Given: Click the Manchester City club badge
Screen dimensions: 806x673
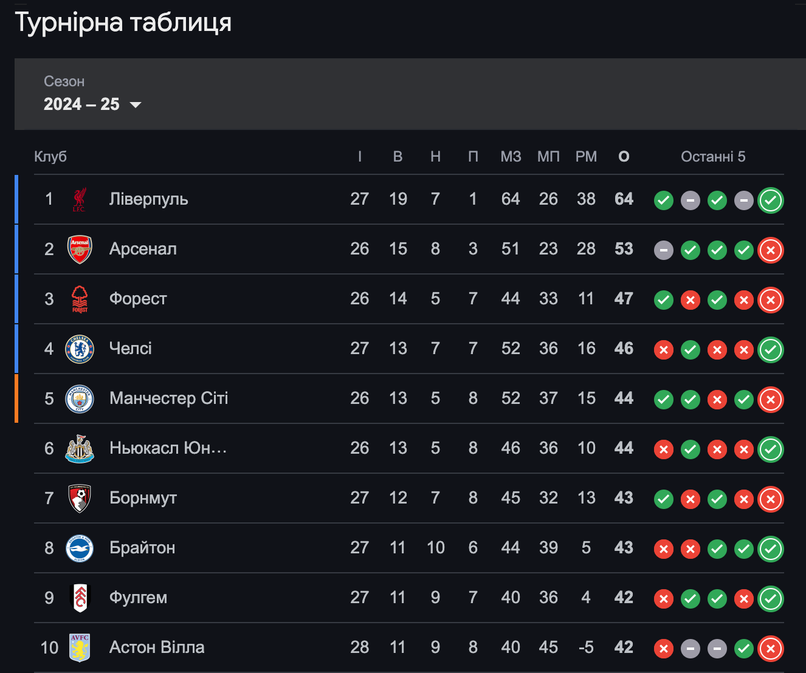Looking at the screenshot, I should point(80,398).
